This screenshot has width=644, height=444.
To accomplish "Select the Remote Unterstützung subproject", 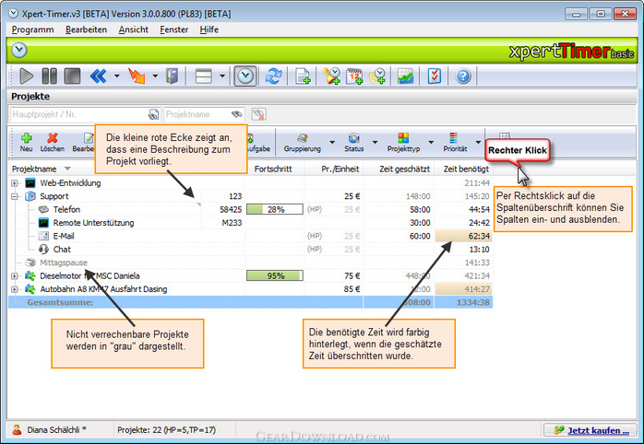I will 93,223.
